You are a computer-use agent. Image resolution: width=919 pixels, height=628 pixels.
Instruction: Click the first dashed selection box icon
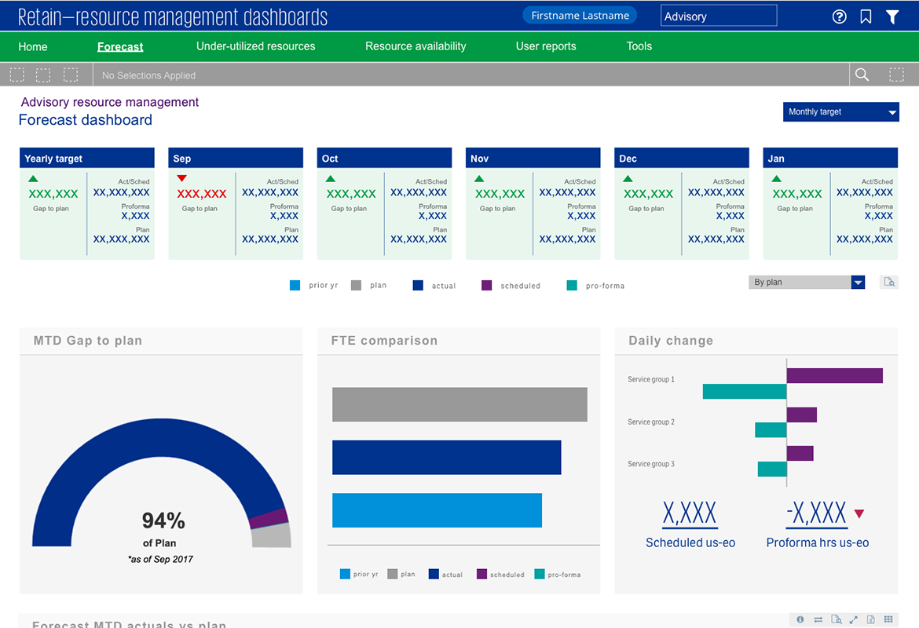17,75
